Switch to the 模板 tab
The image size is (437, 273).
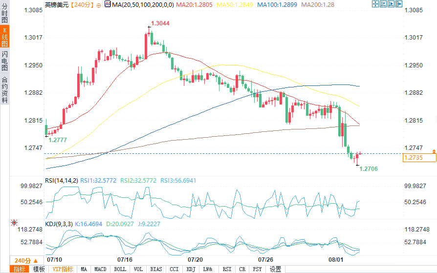tap(39, 269)
